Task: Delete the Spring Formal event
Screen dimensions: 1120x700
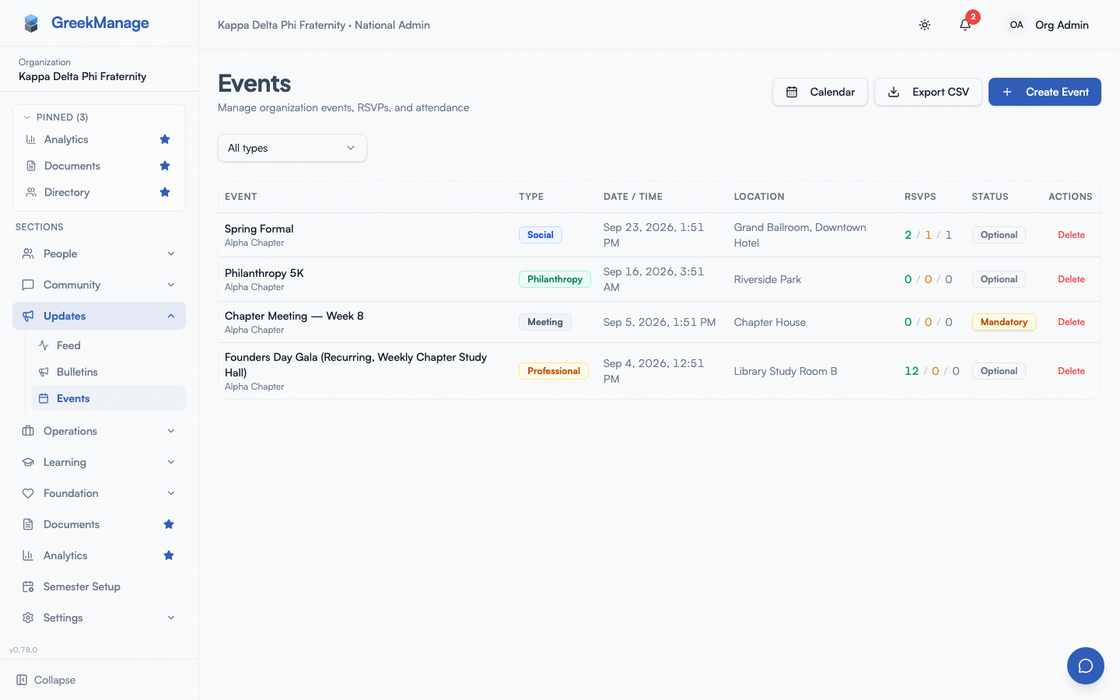Action: [x=1071, y=235]
